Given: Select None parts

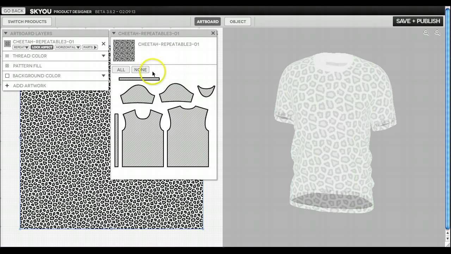Looking at the screenshot, I should [x=140, y=70].
